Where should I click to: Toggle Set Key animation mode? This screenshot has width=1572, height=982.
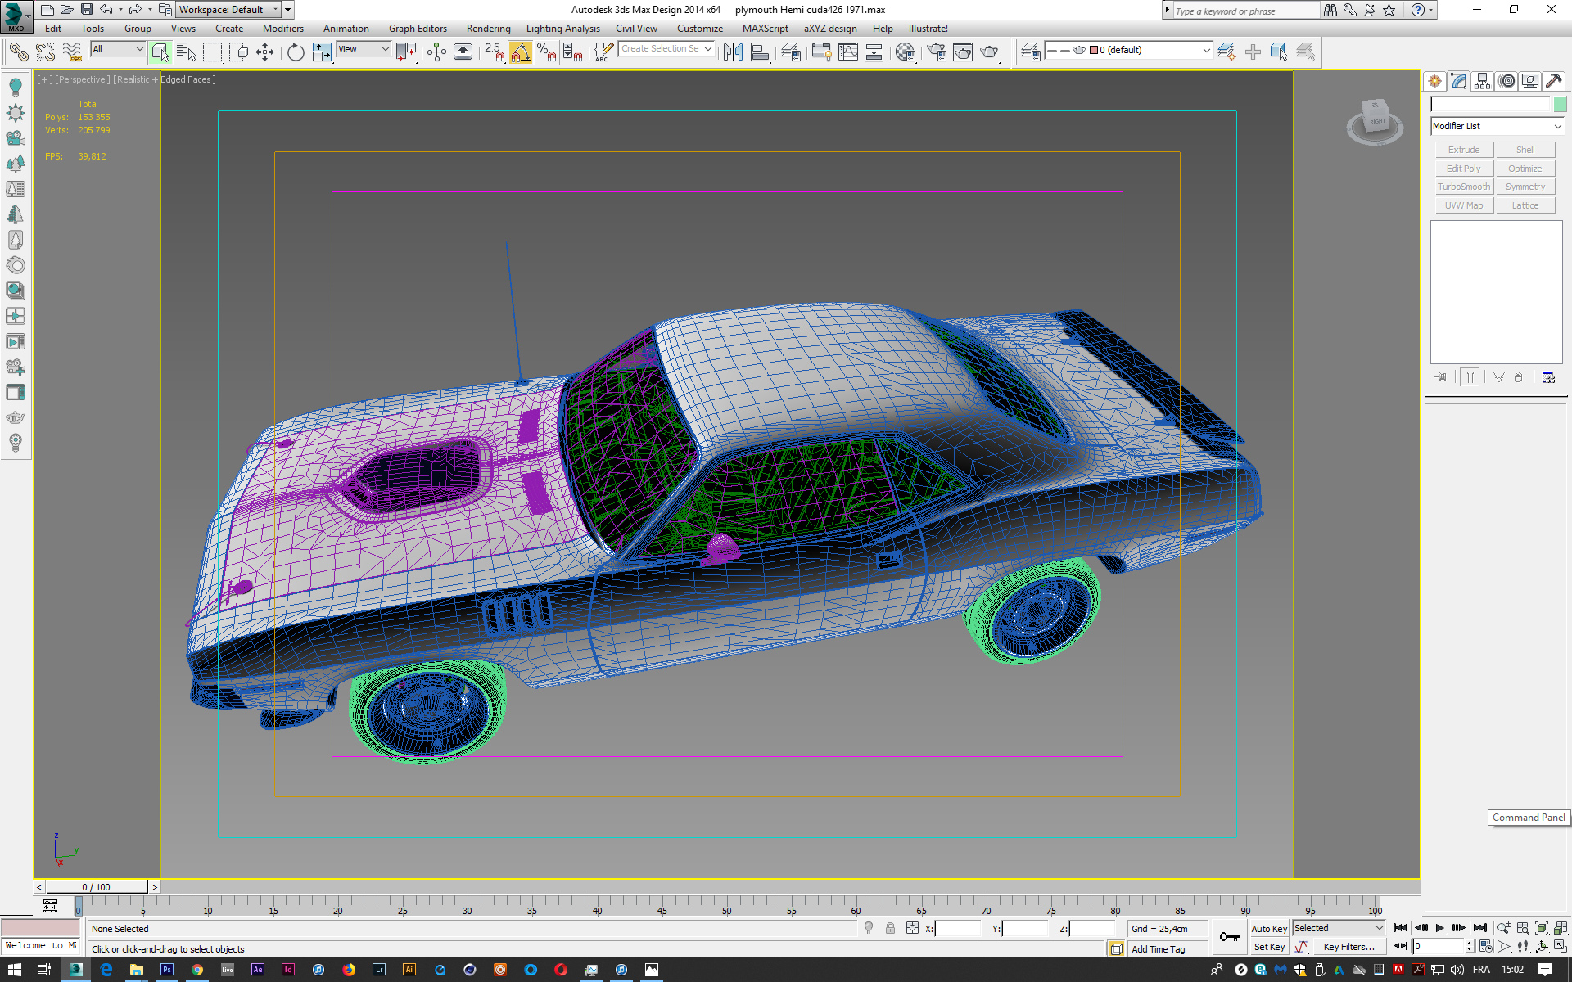[1269, 947]
